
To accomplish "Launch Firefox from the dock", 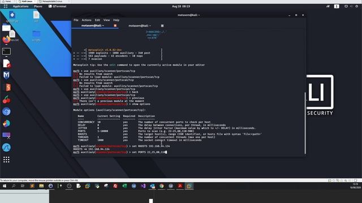I will pos(6,39).
